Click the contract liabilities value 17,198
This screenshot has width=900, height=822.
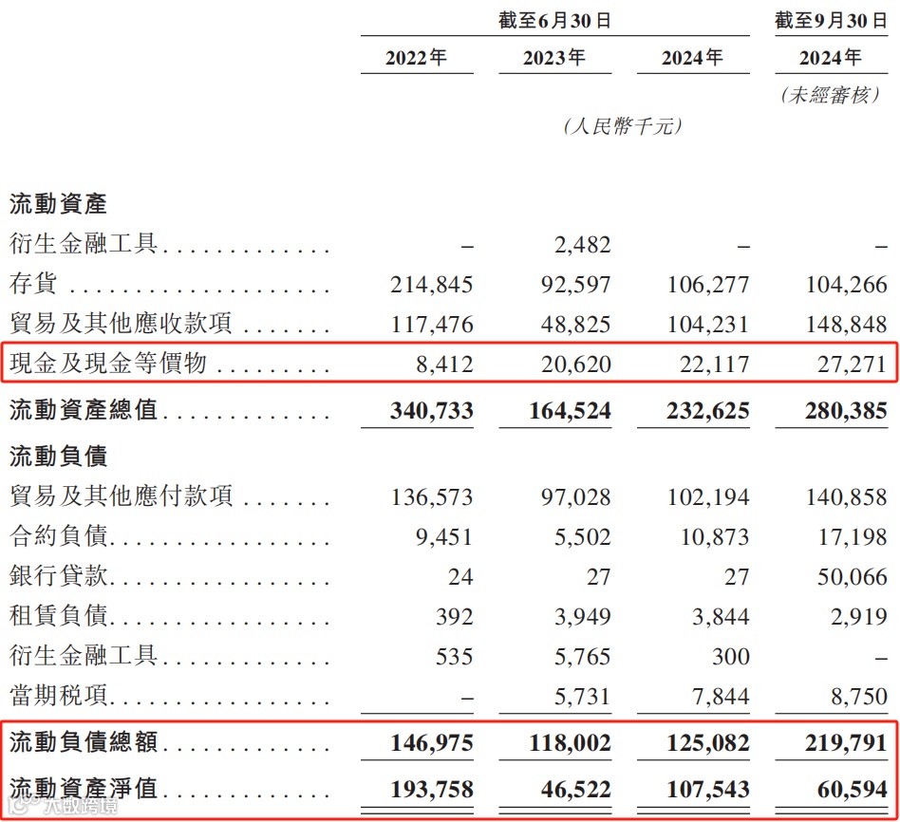[x=853, y=537]
